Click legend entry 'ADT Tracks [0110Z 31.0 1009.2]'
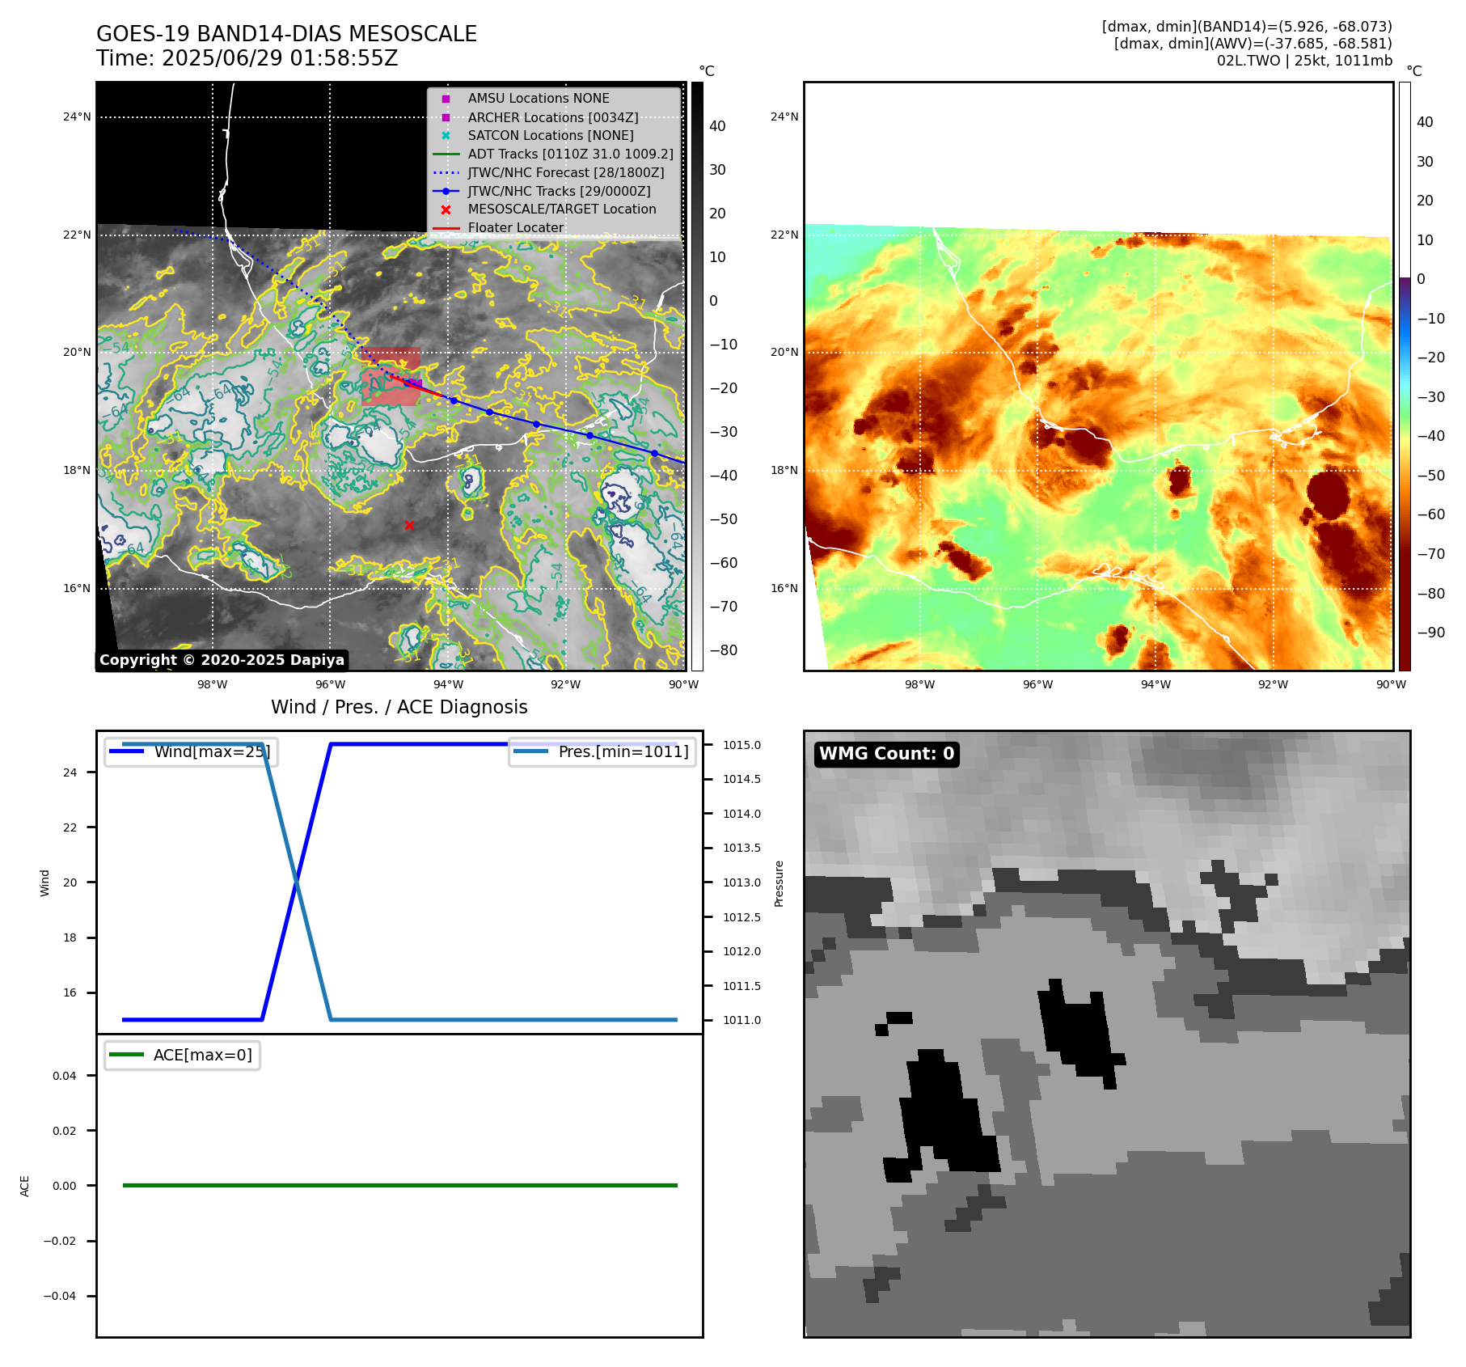 click(570, 154)
